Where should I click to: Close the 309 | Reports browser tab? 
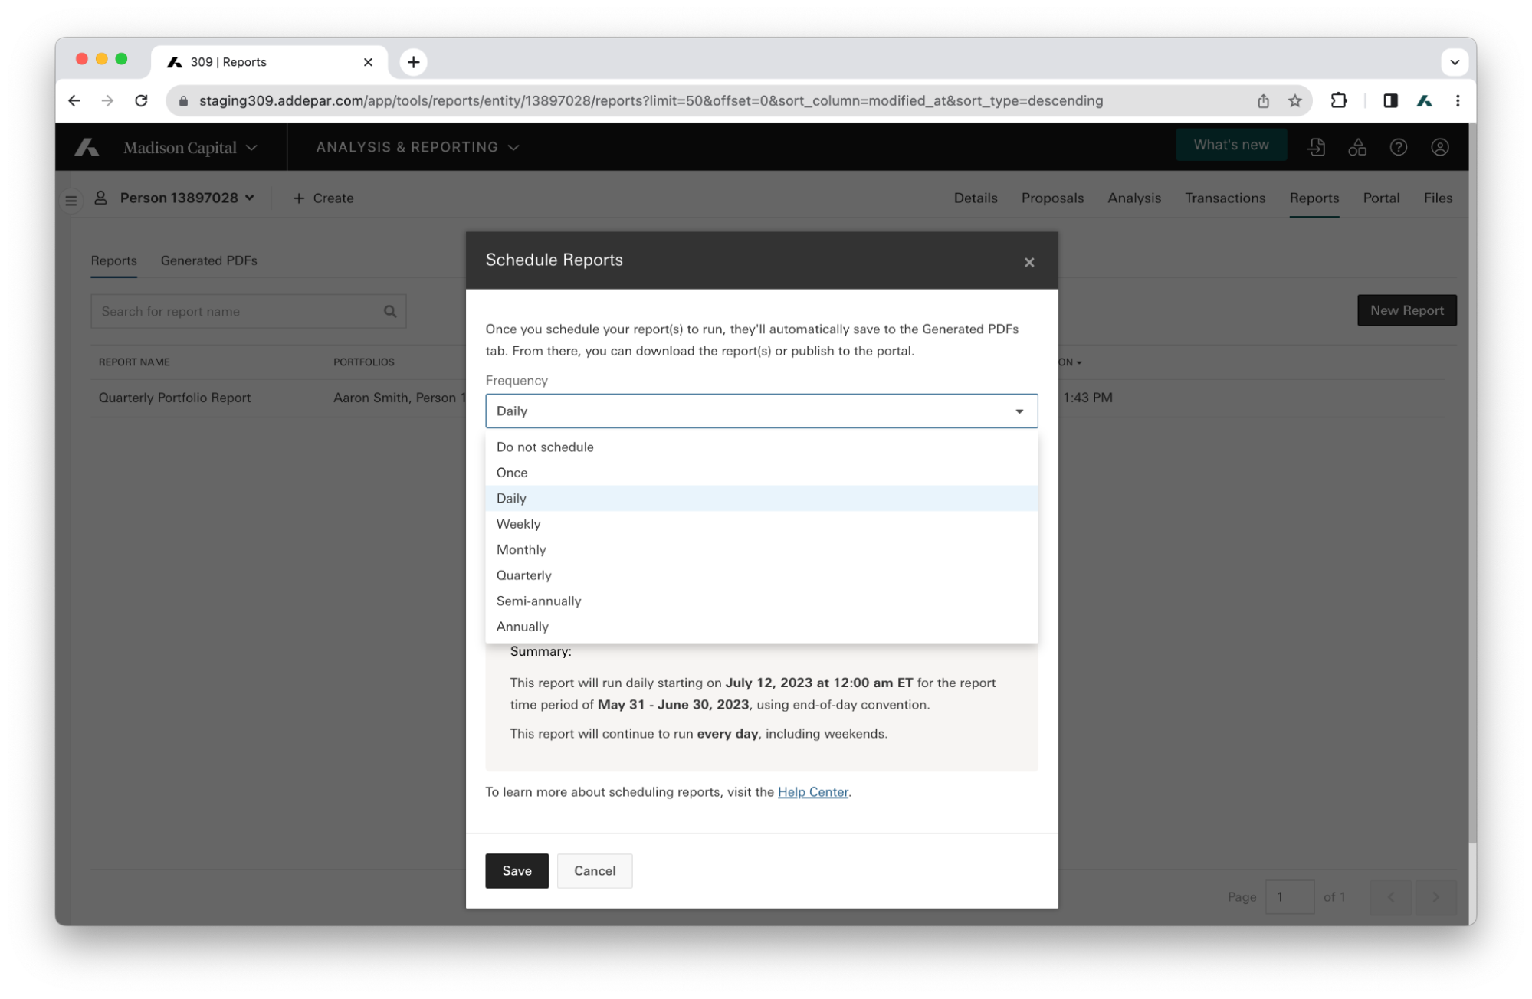368,62
